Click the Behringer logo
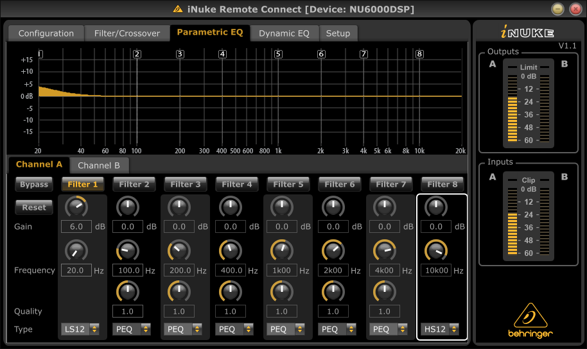 coord(530,321)
